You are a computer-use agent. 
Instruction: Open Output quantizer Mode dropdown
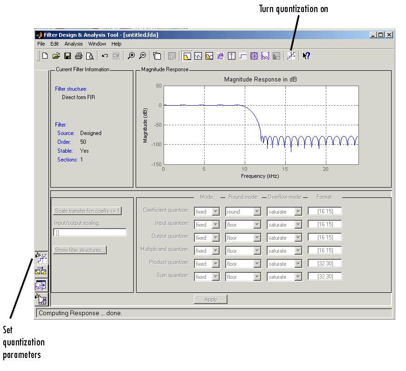[207, 237]
